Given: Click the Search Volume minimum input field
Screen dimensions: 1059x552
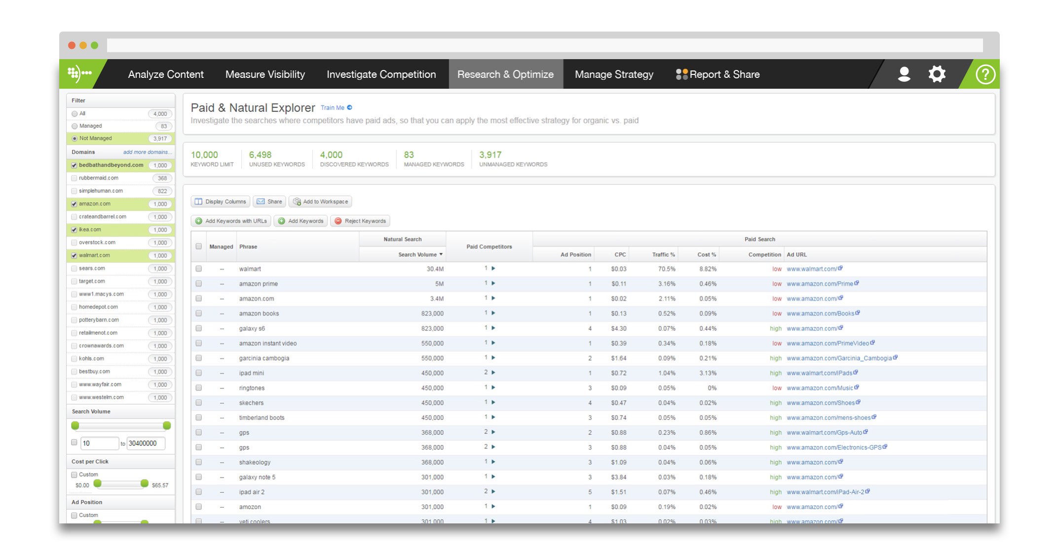Looking at the screenshot, I should [x=100, y=443].
